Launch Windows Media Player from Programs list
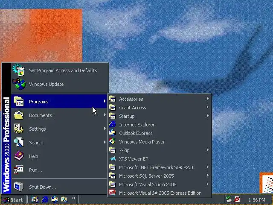The height and width of the screenshot is (205, 273). click(x=159, y=142)
